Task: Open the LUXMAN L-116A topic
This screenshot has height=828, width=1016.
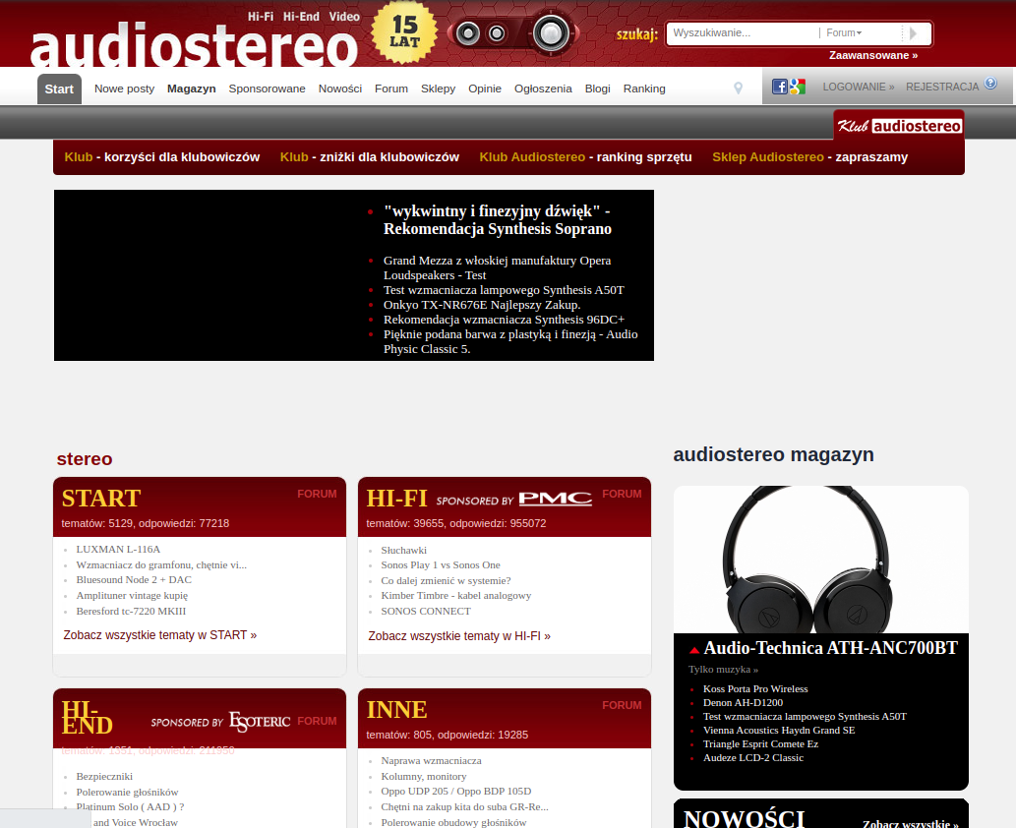Action: pyautogui.click(x=118, y=550)
